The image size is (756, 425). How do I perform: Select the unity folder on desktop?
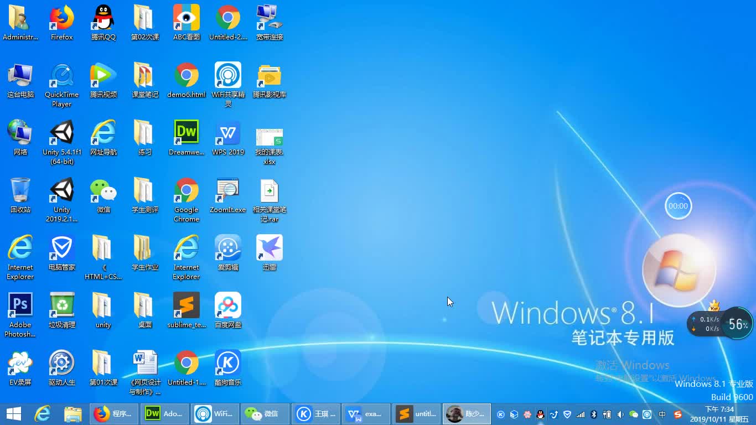(103, 310)
